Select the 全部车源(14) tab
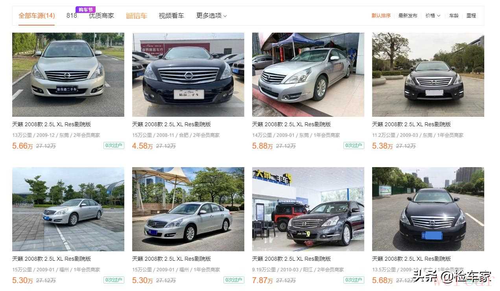 tap(37, 16)
